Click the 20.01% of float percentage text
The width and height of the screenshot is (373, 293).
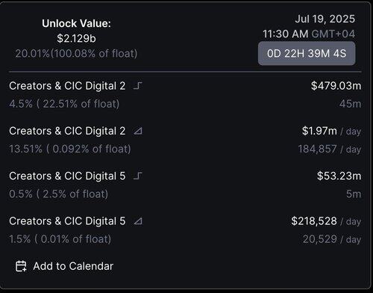(76, 53)
